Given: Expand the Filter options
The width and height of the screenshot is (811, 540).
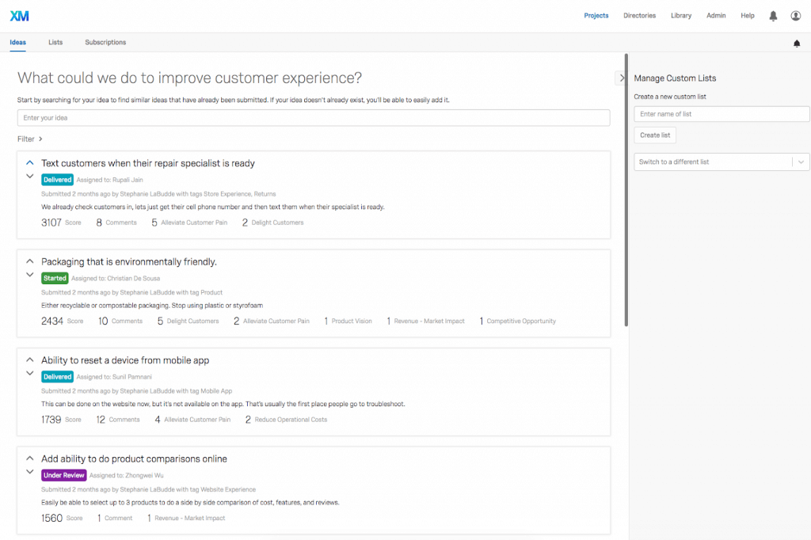Looking at the screenshot, I should tap(30, 139).
